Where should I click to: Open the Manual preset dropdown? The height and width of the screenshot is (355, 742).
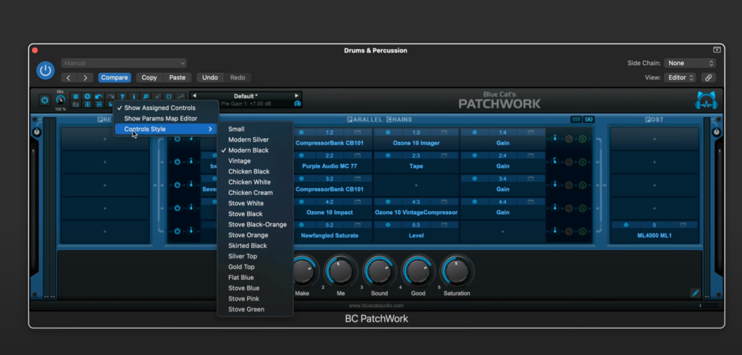point(123,63)
